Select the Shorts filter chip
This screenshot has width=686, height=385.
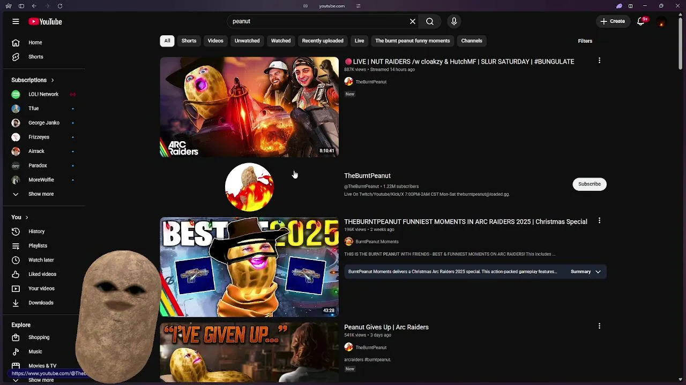(x=189, y=41)
